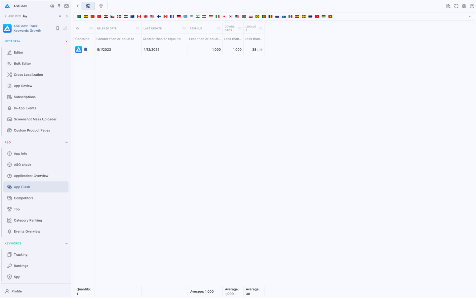Open the mail envelope icon
This screenshot has height=298, width=476.
[66, 6]
